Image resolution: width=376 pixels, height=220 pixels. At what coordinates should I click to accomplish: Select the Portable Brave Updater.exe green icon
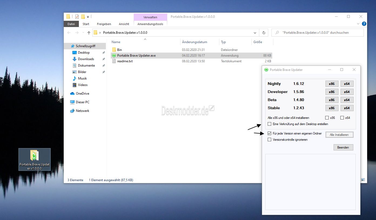pos(114,56)
